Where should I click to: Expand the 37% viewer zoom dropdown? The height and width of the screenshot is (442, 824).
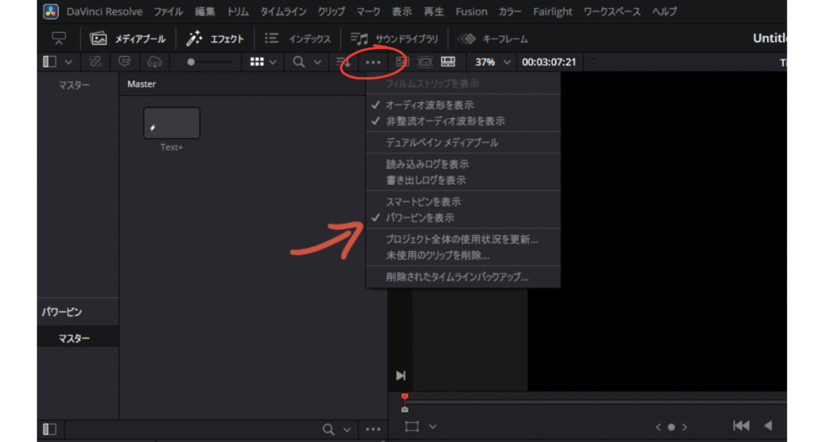(x=507, y=62)
